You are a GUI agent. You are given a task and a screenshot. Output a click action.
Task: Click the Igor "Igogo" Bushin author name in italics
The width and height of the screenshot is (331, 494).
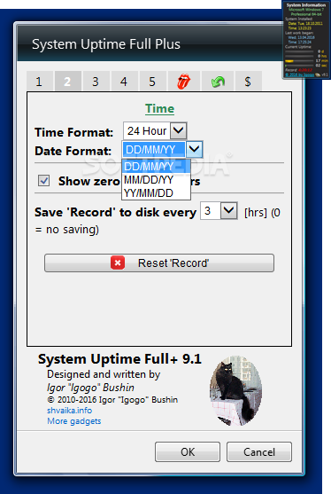point(90,388)
